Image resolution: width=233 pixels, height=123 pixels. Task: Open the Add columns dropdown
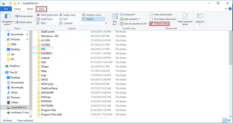[130, 19]
